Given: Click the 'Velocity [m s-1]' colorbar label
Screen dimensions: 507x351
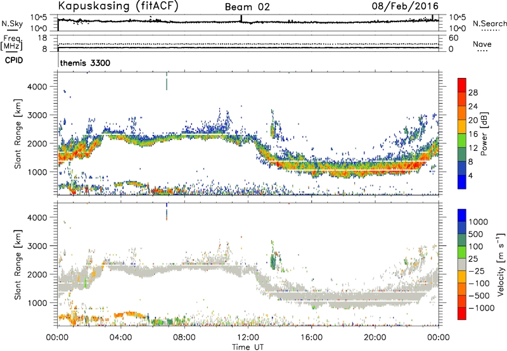Looking at the screenshot, I should [501, 264].
